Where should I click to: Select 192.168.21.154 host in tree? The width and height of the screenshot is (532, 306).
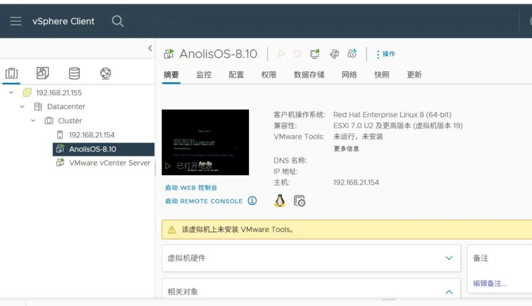[x=92, y=135]
